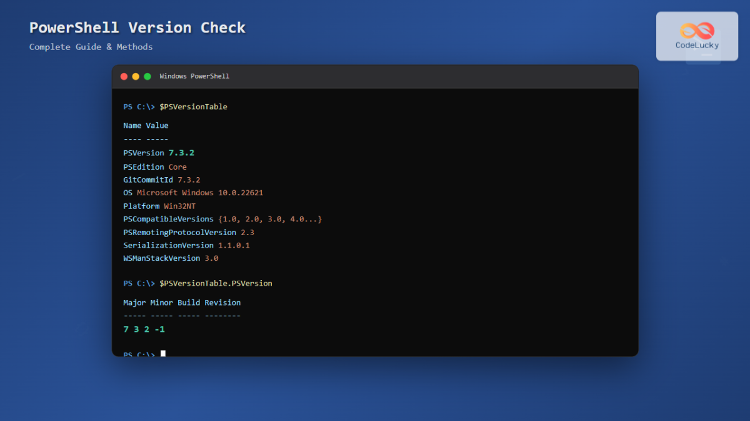The height and width of the screenshot is (421, 750).
Task: Click the Complete Guide & Methods subtitle
Action: click(91, 47)
